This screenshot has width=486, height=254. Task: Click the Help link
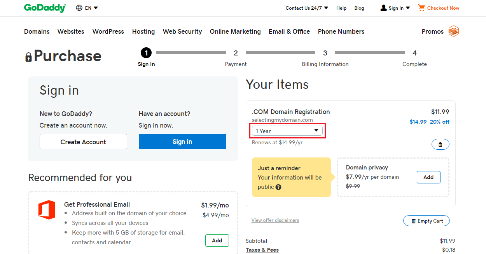pyautogui.click(x=341, y=8)
